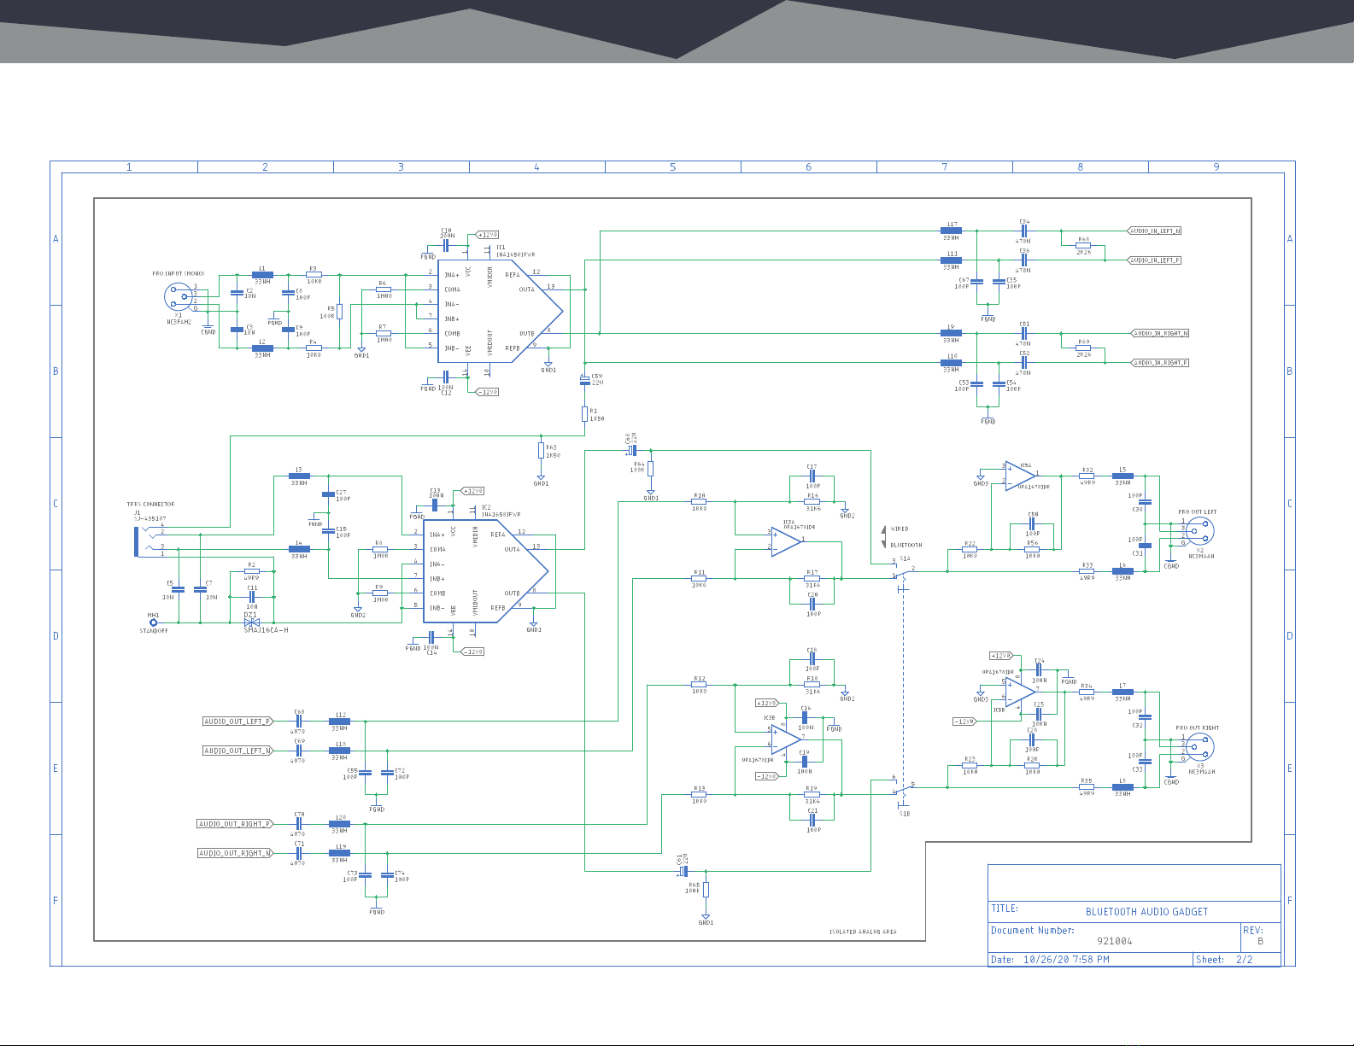The image size is (1354, 1046).
Task: Click the AUDIO_IN_RIGHT_N net port
Action: point(1160,333)
